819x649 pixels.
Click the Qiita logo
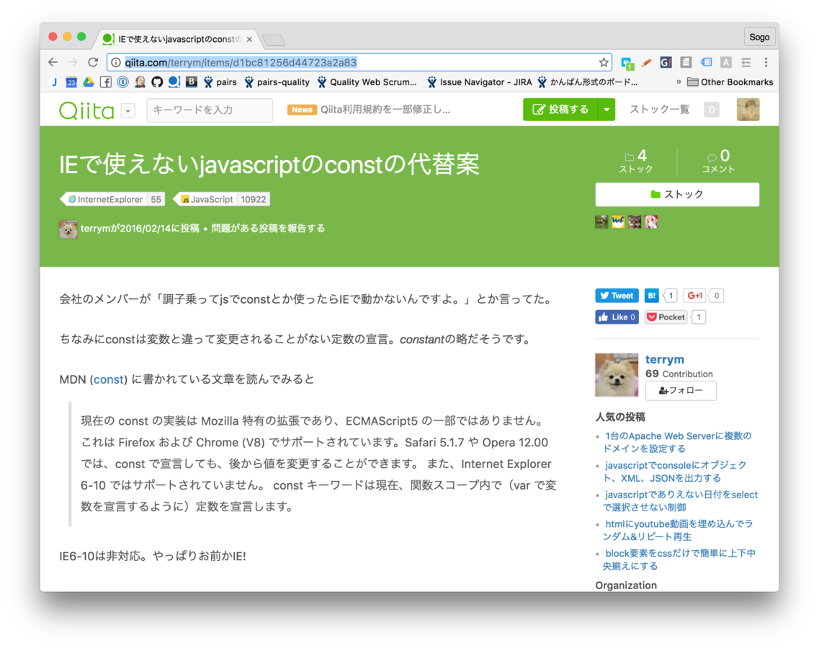tap(86, 110)
